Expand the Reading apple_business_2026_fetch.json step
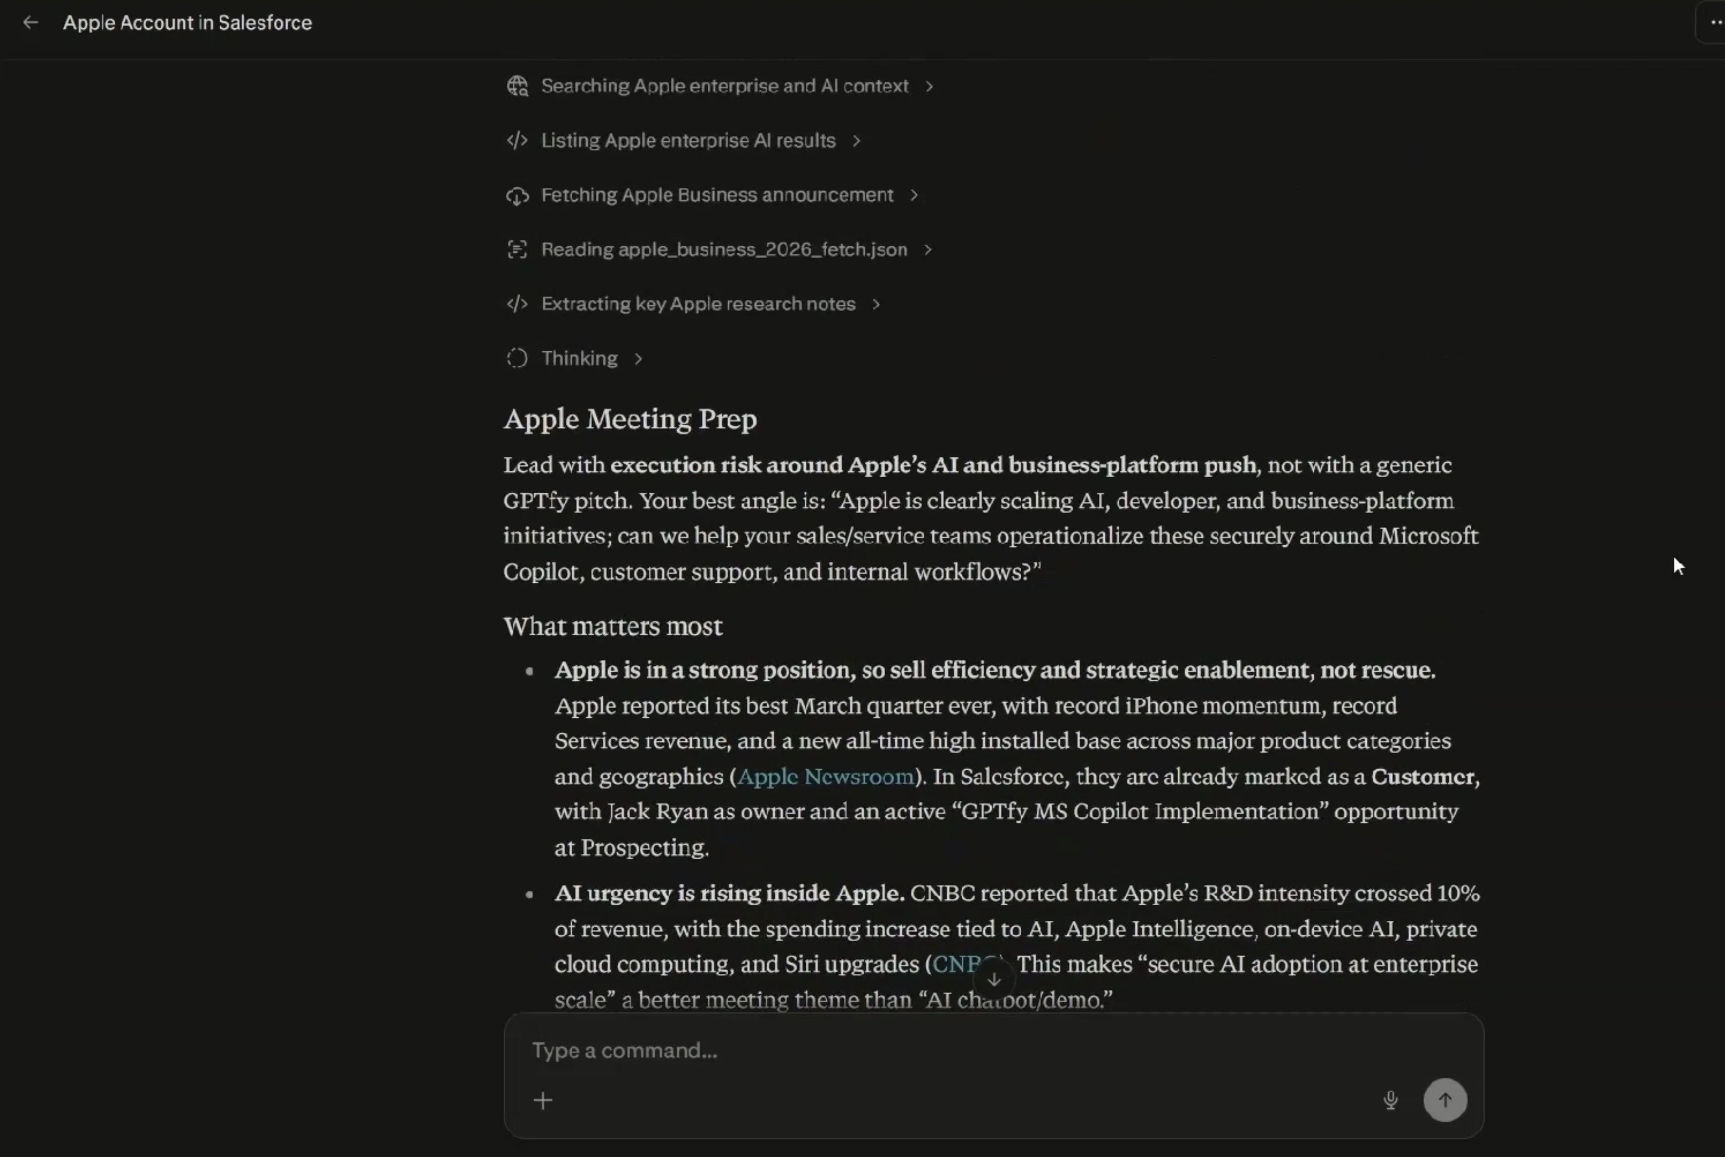This screenshot has height=1157, width=1725. click(928, 249)
